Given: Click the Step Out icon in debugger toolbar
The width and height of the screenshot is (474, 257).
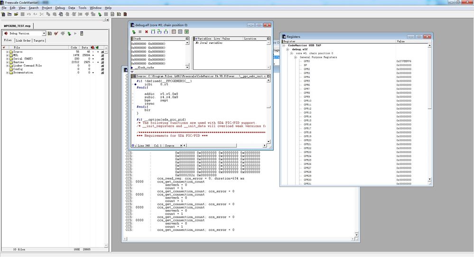Looking at the screenshot, I should 166,32.
